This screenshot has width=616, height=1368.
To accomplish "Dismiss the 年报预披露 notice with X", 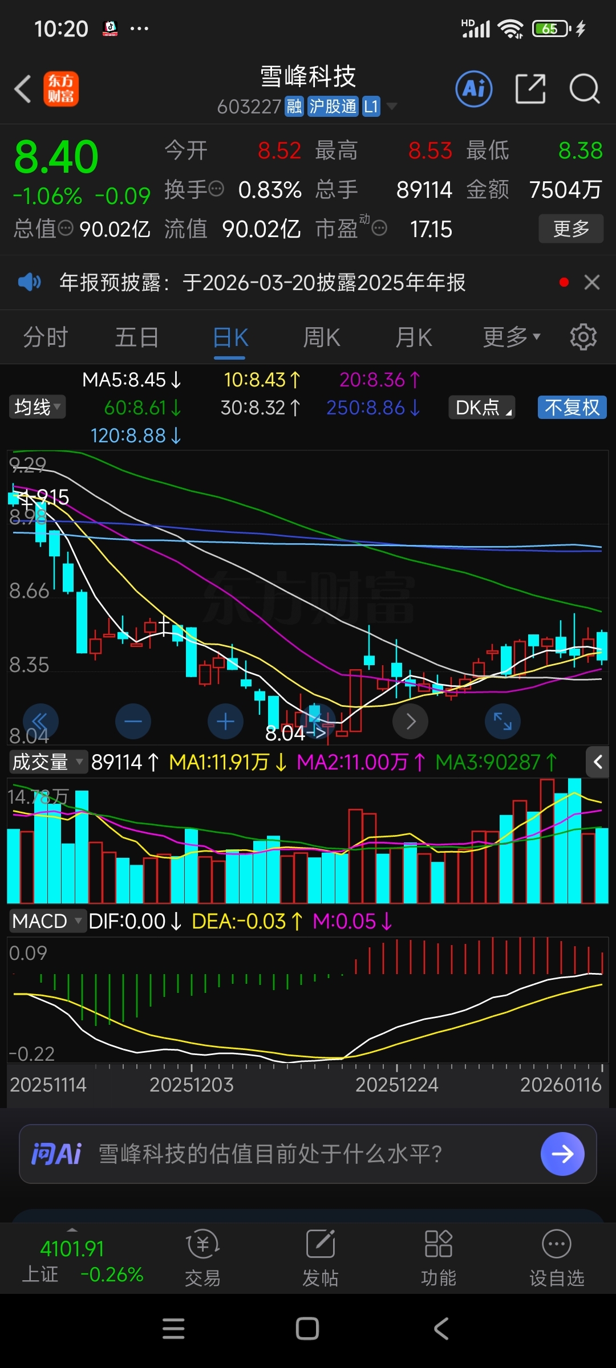I will tap(592, 282).
